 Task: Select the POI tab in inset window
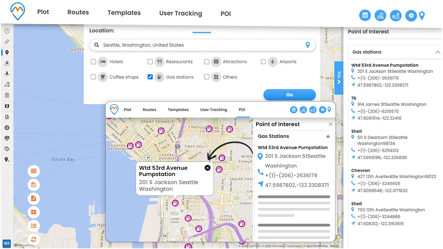tap(242, 110)
